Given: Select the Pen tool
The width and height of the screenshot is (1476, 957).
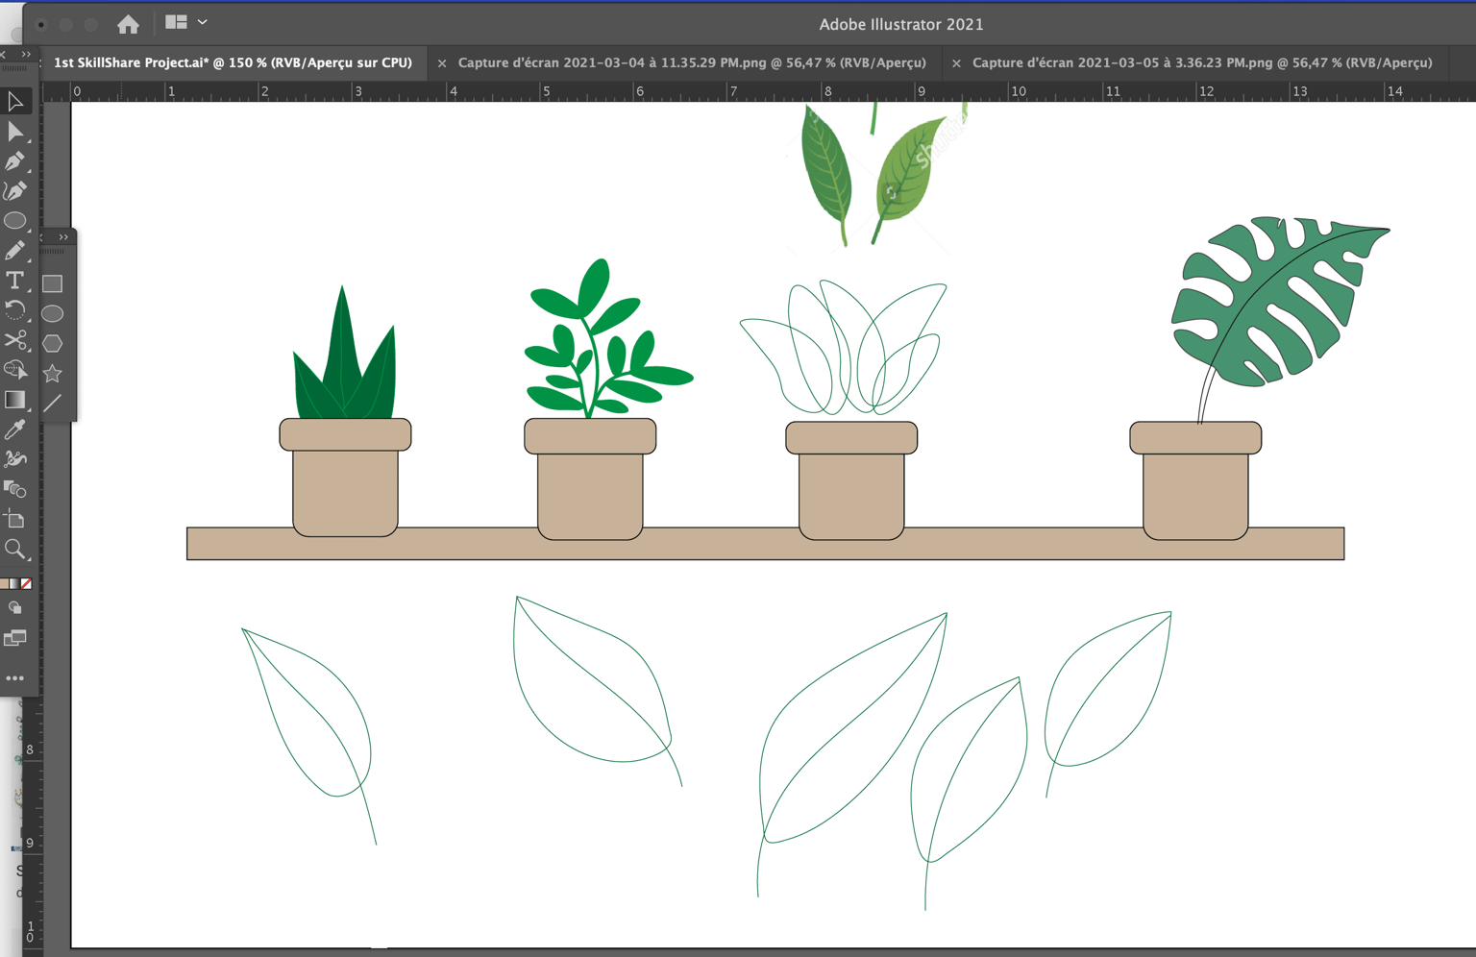Looking at the screenshot, I should pyautogui.click(x=15, y=160).
